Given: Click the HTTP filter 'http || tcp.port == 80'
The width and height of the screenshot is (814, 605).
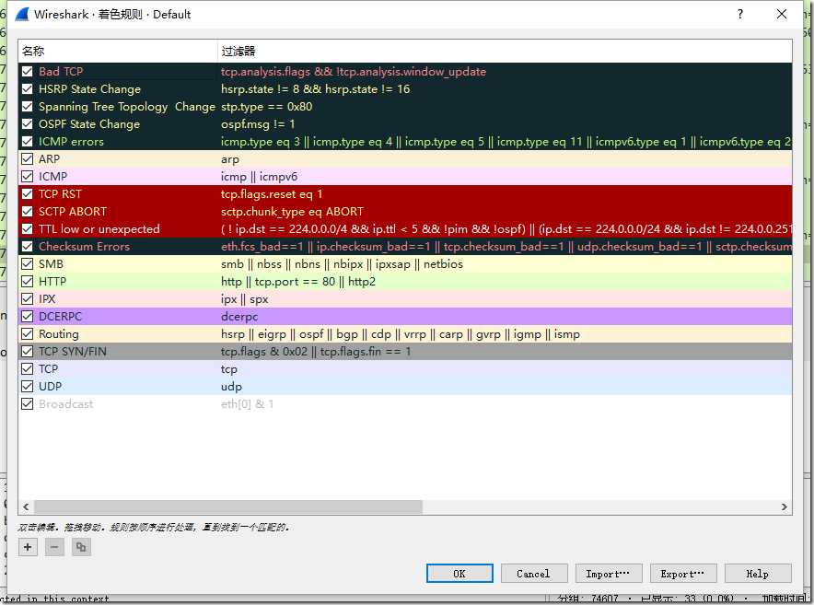Looking at the screenshot, I should 298,282.
